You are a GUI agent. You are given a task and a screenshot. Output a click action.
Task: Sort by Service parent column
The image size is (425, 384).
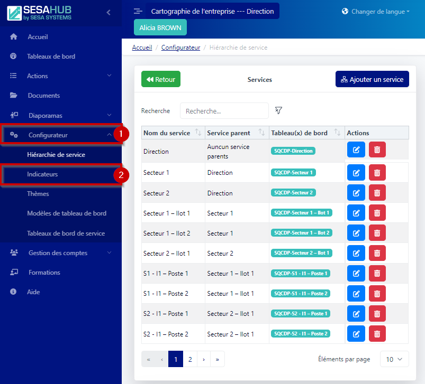click(261, 133)
